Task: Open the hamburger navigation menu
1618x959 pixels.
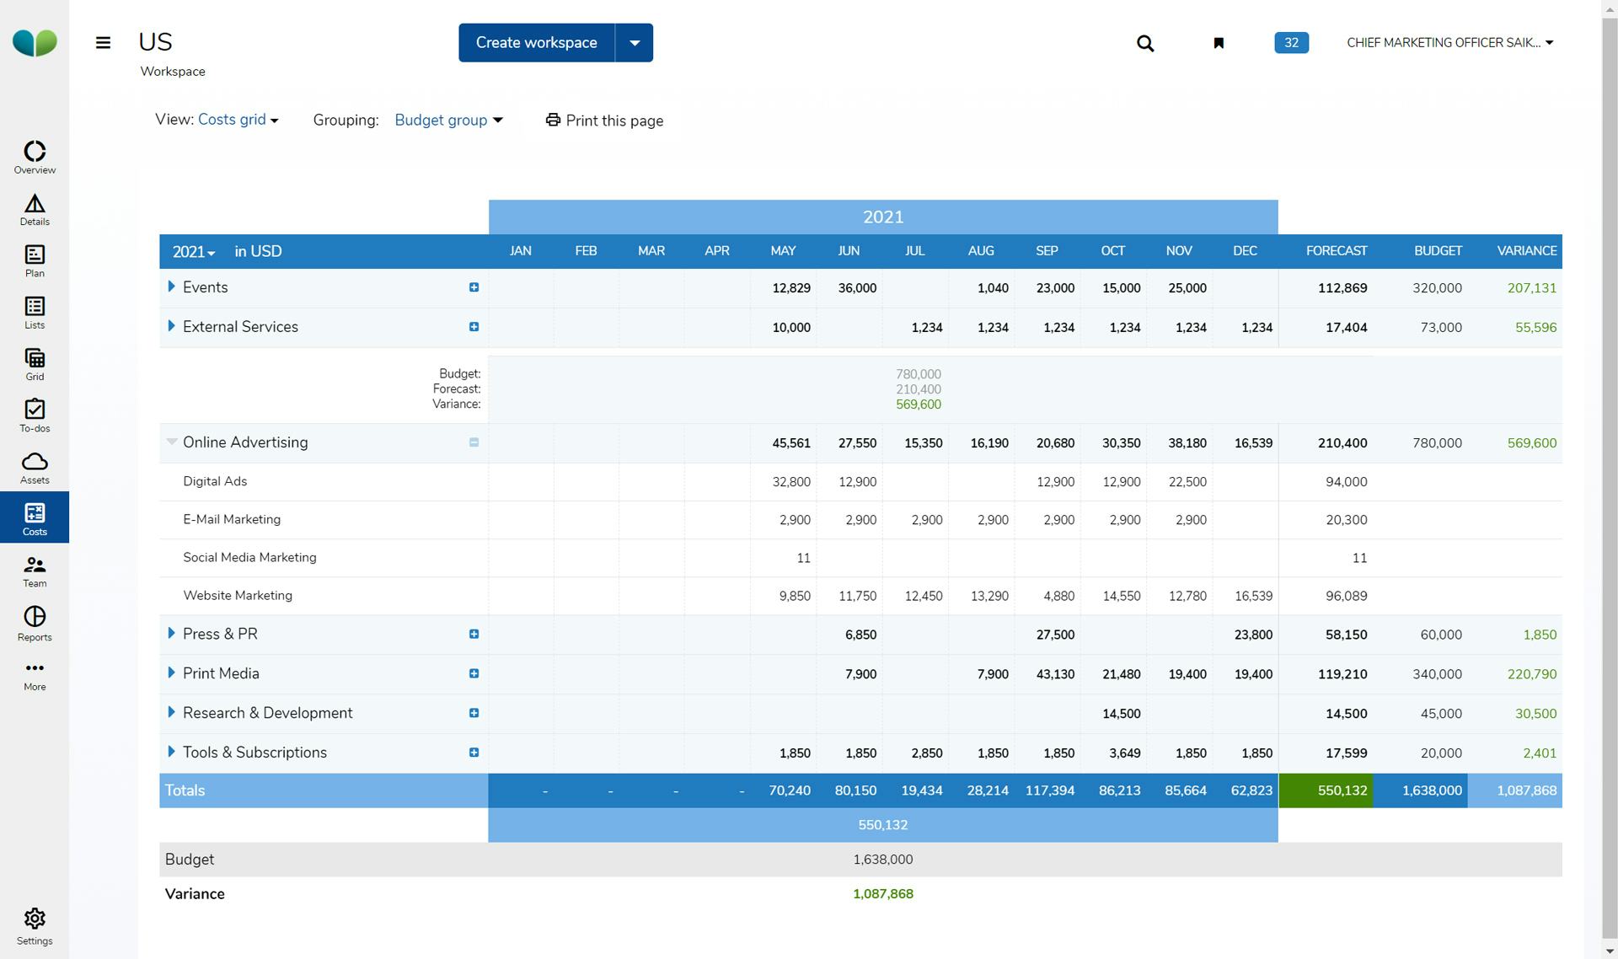Action: click(103, 43)
